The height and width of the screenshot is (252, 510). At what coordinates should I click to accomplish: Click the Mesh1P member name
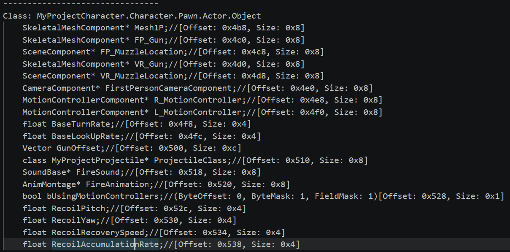click(149, 28)
